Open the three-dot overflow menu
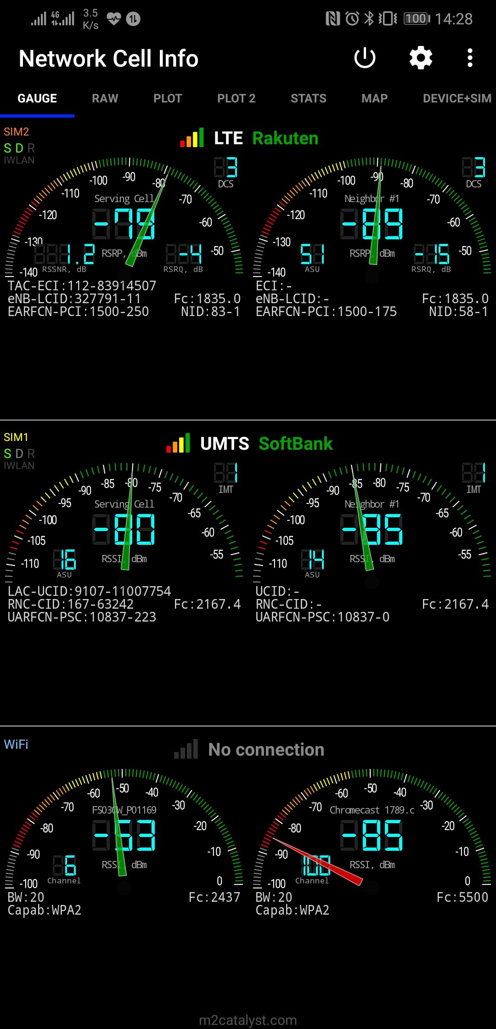 (x=469, y=58)
